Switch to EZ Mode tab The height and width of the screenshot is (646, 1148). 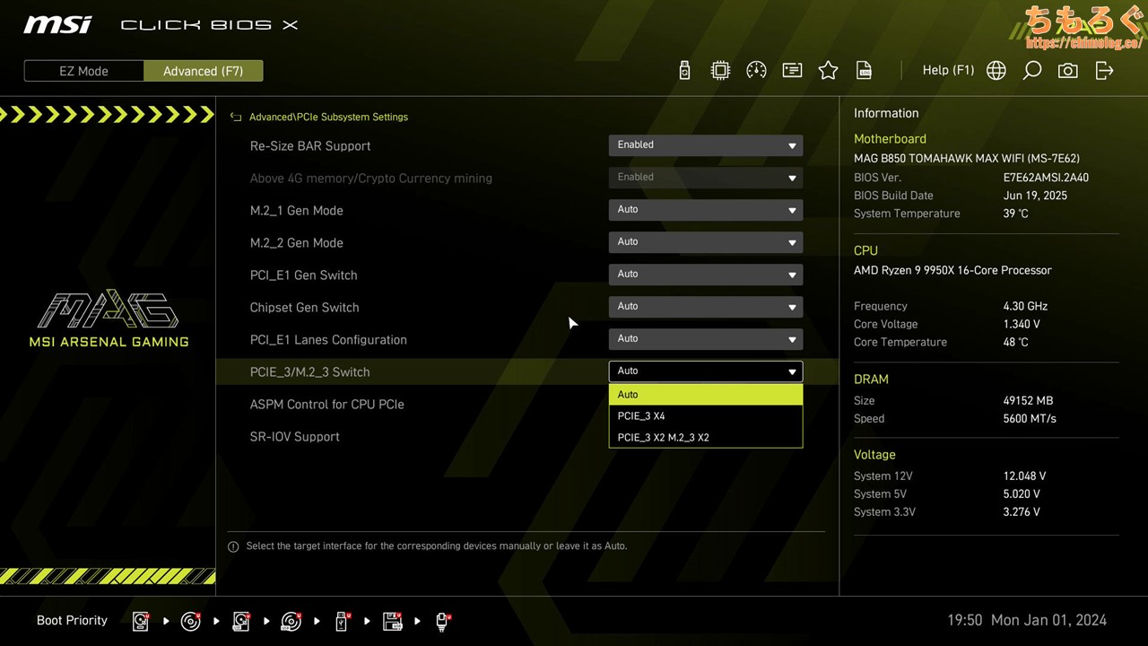coord(83,71)
